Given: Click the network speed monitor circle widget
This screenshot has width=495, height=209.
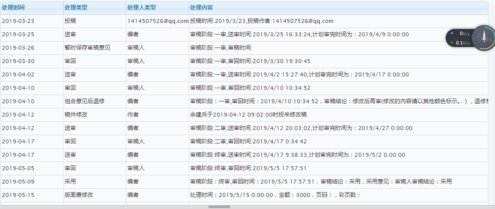Looking at the screenshot, I should (x=483, y=38).
